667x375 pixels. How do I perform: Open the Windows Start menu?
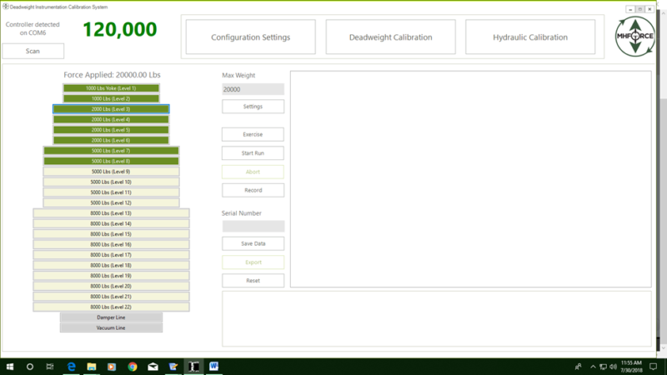point(10,367)
